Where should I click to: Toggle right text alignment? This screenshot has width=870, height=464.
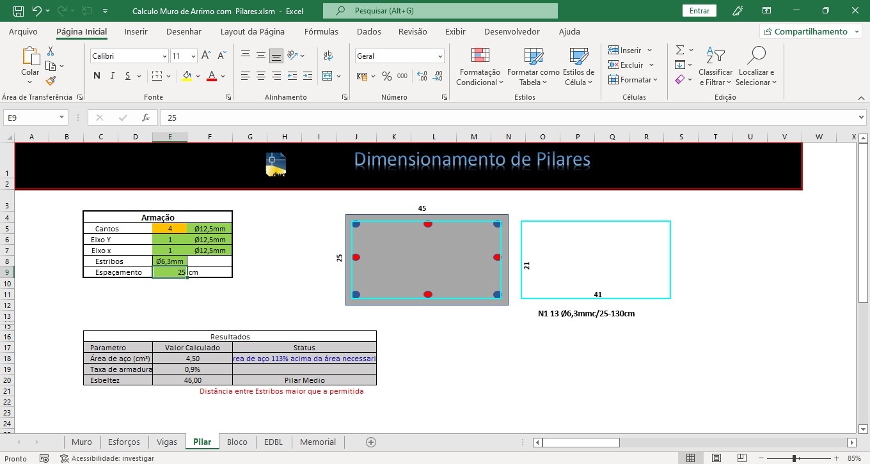(x=276, y=76)
